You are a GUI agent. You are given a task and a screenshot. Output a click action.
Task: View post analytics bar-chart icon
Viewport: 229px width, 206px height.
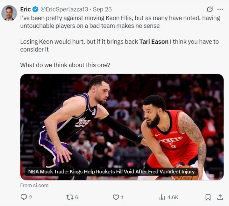(x=162, y=197)
